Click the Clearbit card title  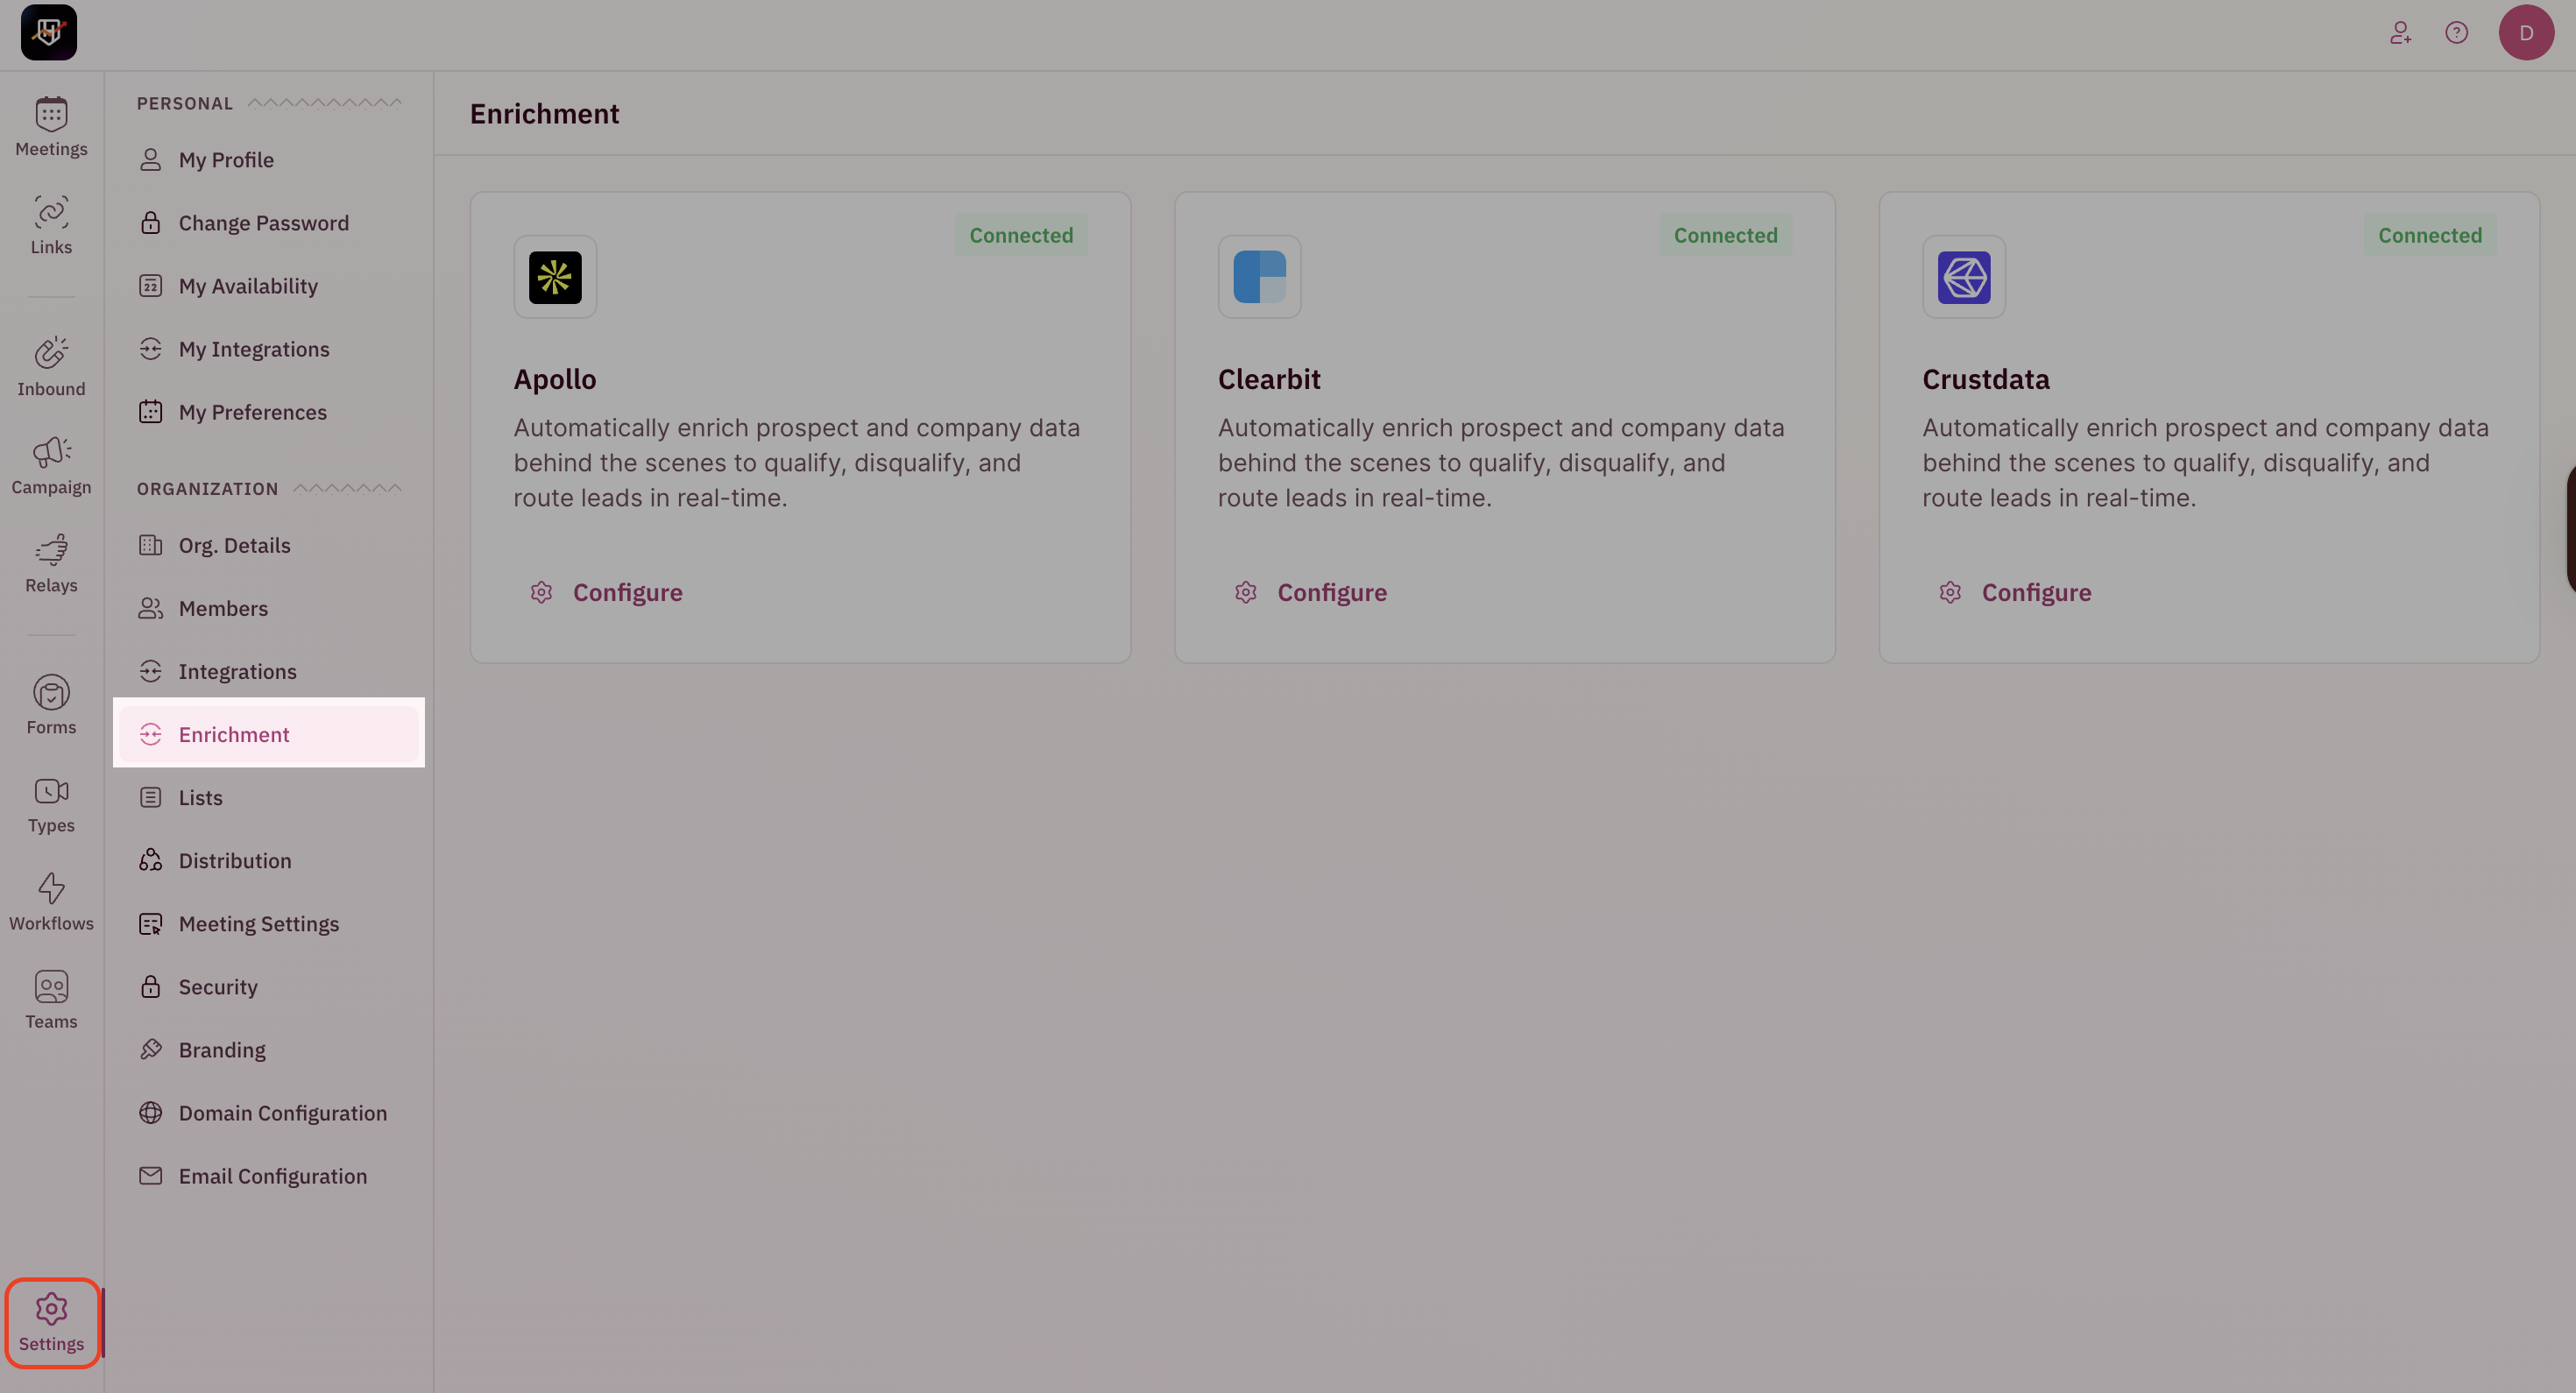[x=1269, y=379]
